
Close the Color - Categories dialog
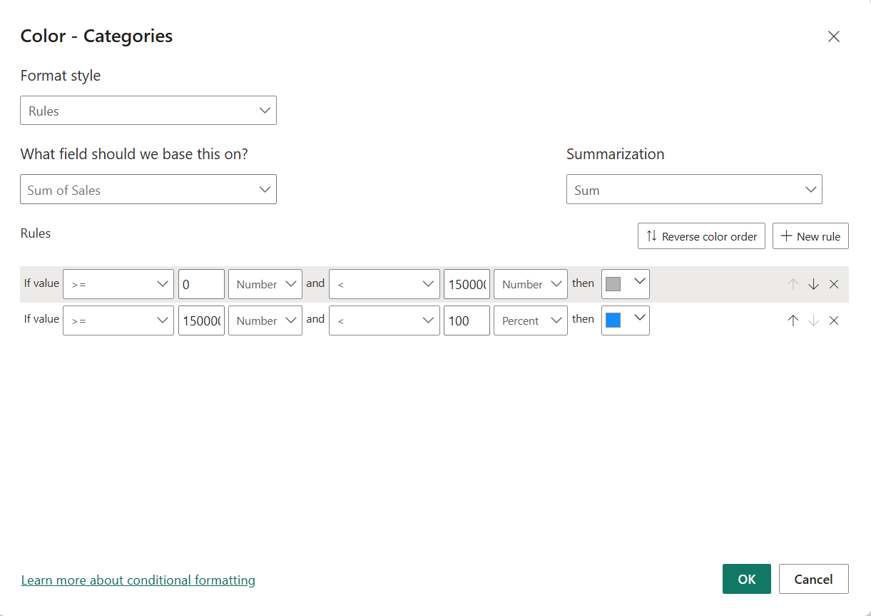click(x=833, y=36)
